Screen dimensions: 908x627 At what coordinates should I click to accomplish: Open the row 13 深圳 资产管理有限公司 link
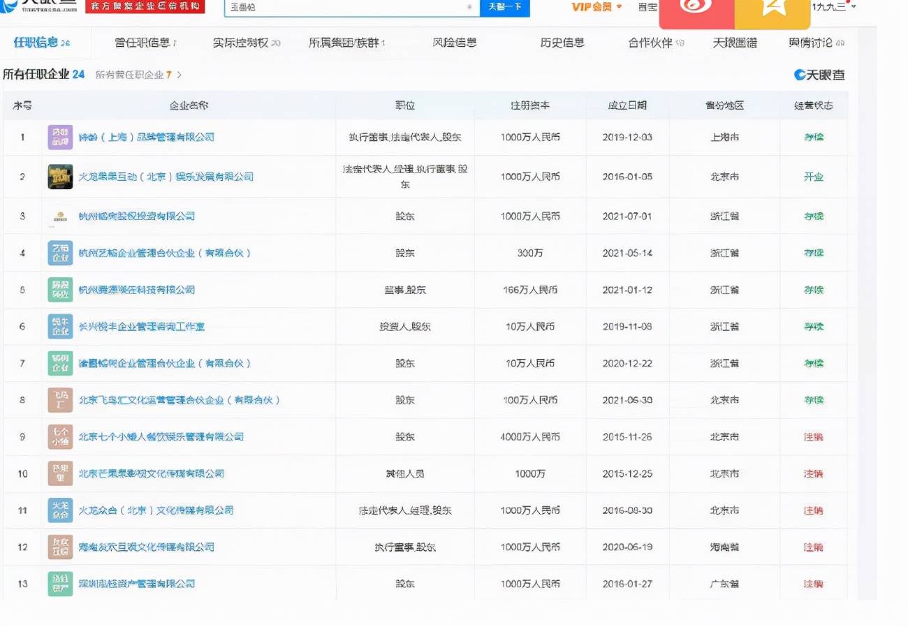click(136, 584)
